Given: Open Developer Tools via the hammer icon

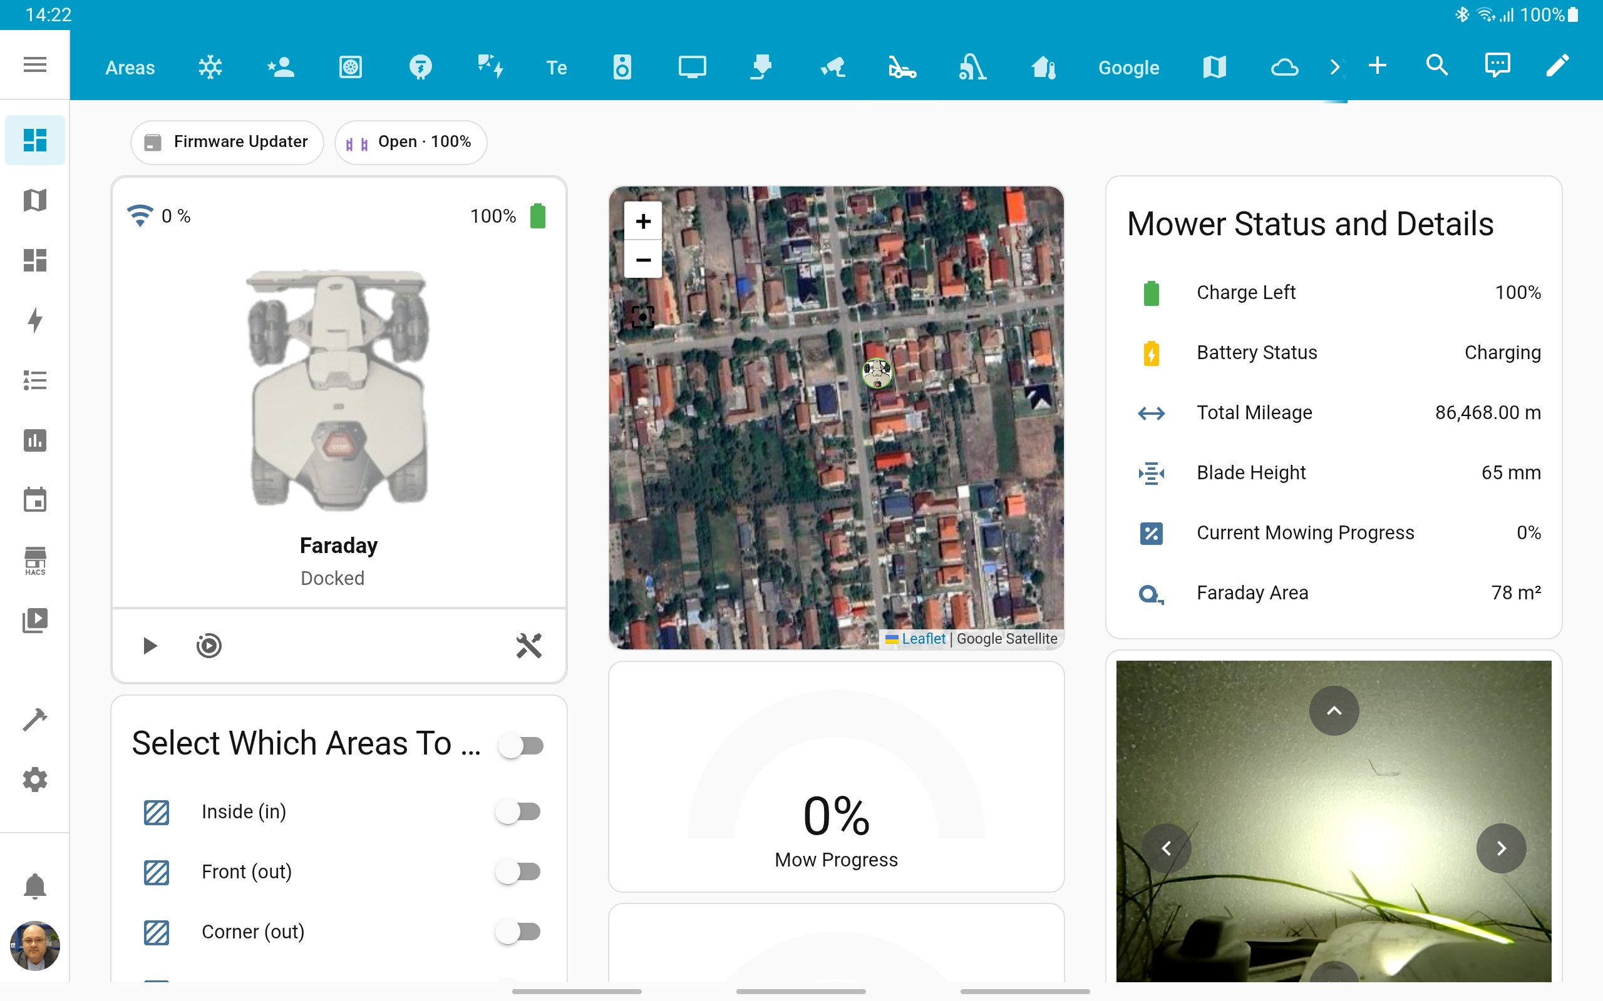Looking at the screenshot, I should click(x=34, y=718).
